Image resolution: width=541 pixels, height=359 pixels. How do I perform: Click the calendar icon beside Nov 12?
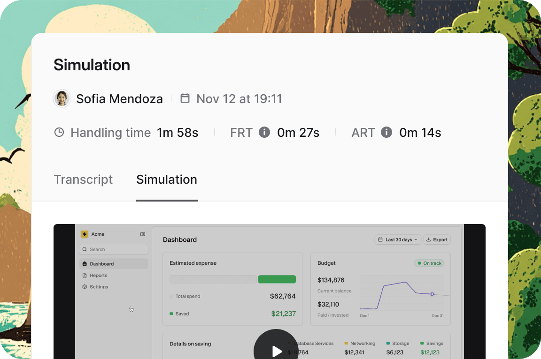185,98
